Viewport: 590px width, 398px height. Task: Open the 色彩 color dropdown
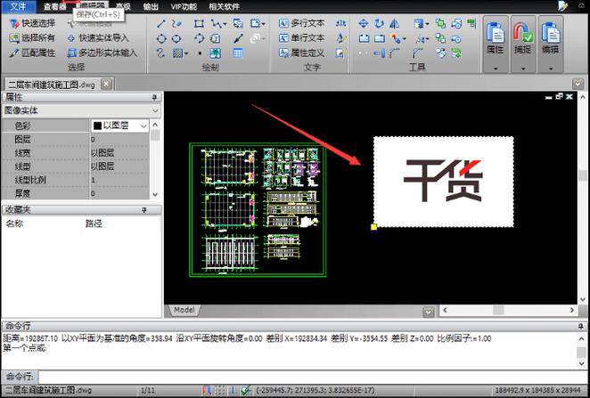coord(156,126)
